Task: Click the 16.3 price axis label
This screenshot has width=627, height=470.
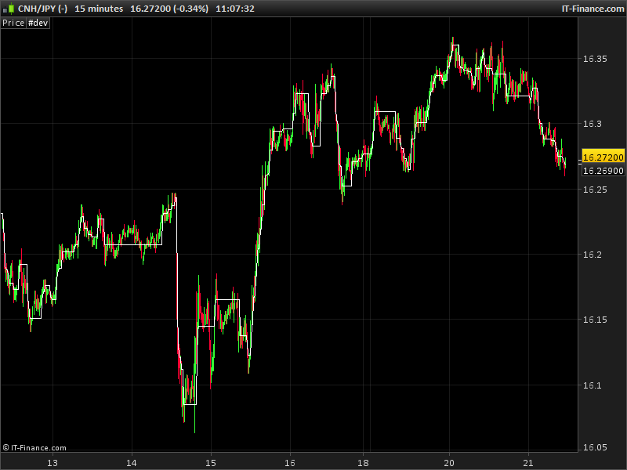Action: tap(593, 124)
